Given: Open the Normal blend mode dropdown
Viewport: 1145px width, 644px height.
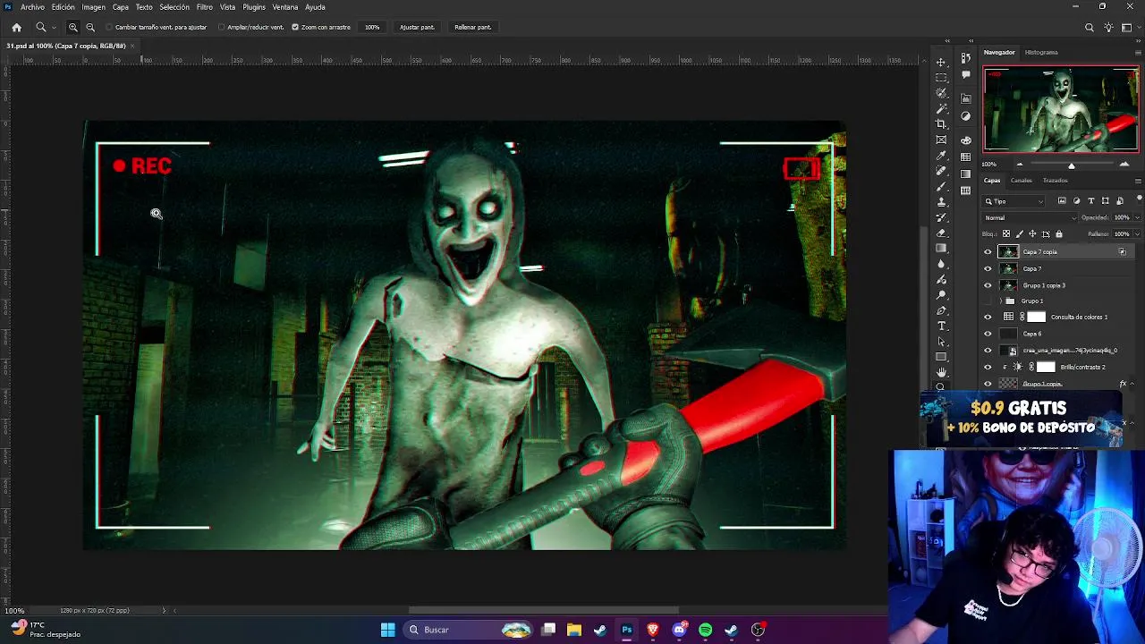Looking at the screenshot, I should (1030, 218).
